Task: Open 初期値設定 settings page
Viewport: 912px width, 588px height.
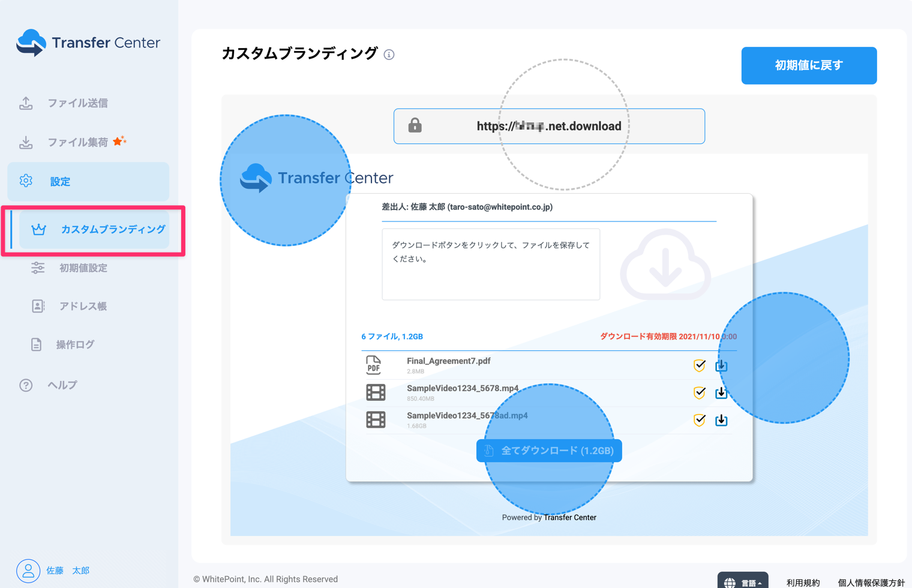Action: pos(83,268)
